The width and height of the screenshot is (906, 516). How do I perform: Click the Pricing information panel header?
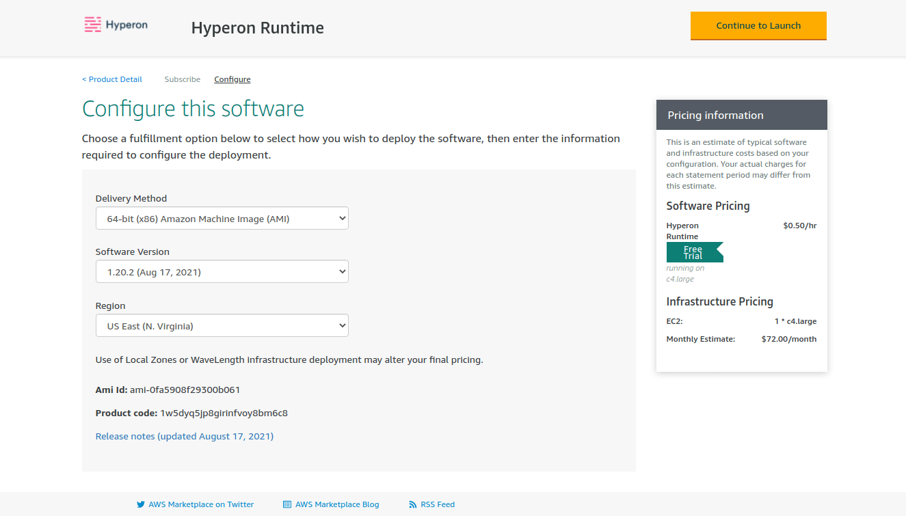pyautogui.click(x=741, y=115)
